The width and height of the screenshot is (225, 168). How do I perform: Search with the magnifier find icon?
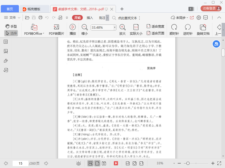(114, 18)
